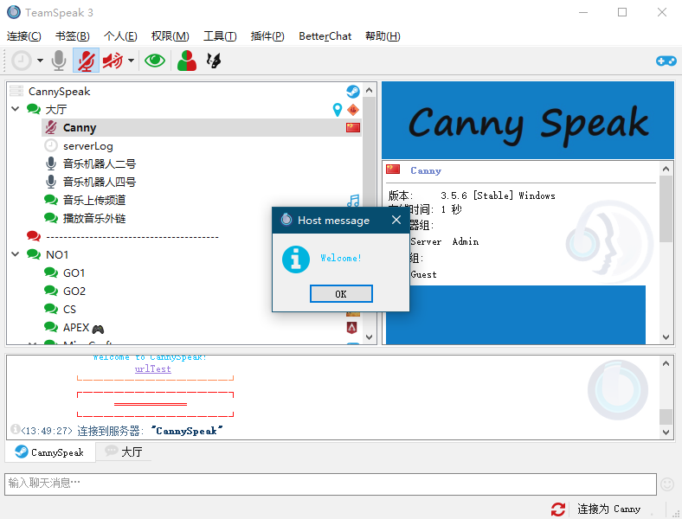Screen dimensions: 682x519
Task: Click the info icon in Host message
Action: [x=296, y=259]
